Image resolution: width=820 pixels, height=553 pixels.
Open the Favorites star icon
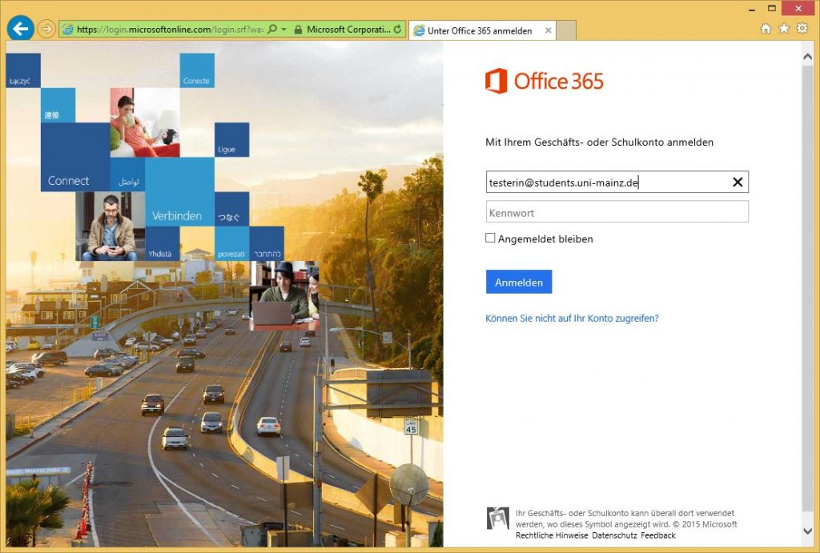pyautogui.click(x=784, y=29)
